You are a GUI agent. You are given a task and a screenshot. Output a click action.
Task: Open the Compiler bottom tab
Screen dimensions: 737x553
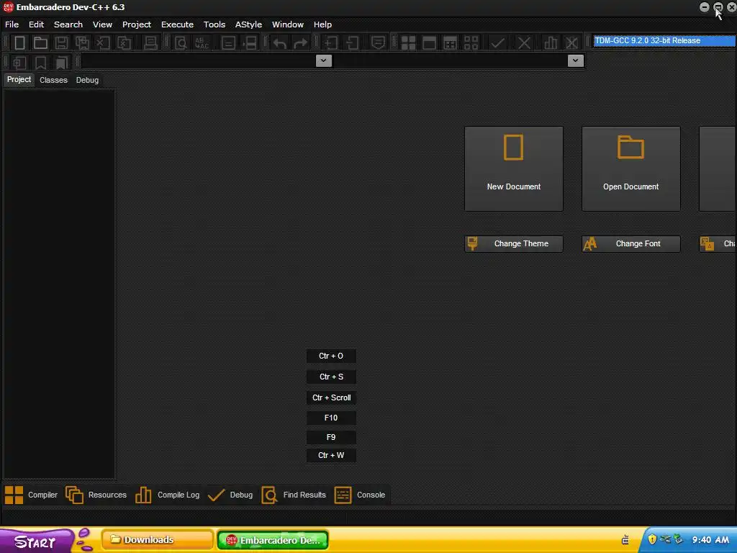click(x=32, y=495)
